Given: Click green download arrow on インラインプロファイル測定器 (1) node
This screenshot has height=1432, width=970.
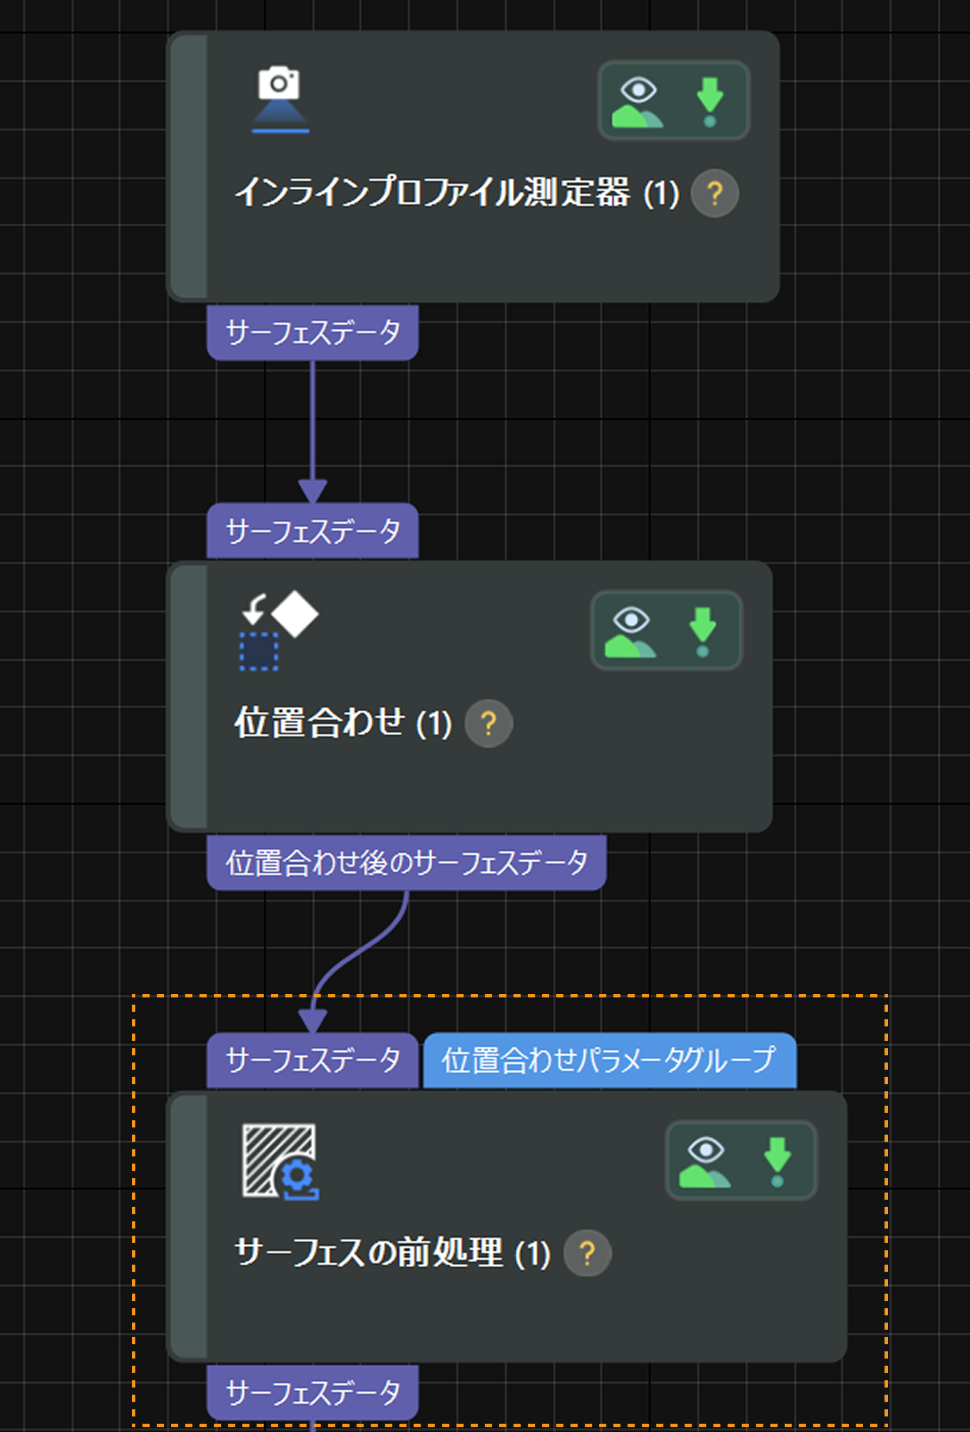Looking at the screenshot, I should (x=710, y=102).
